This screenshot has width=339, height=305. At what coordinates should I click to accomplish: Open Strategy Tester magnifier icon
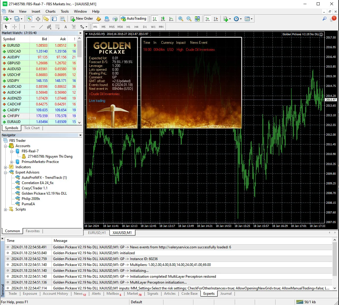click(63, 19)
